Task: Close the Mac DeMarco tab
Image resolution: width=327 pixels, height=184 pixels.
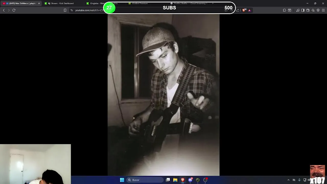Action: pos(39,3)
